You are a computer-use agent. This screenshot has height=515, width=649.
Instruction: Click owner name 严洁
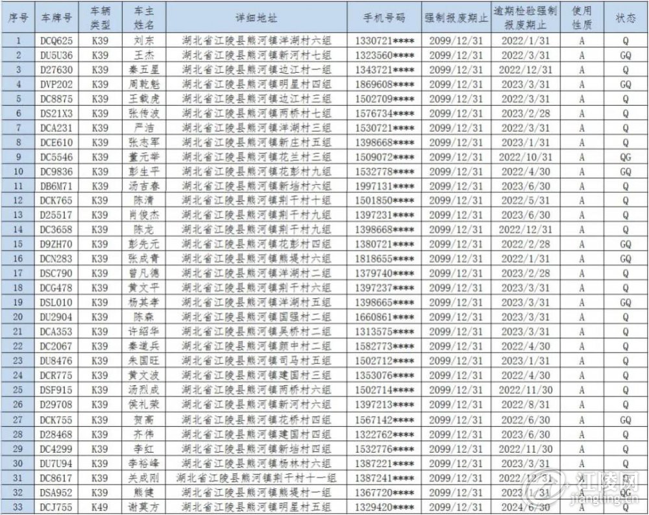[144, 128]
